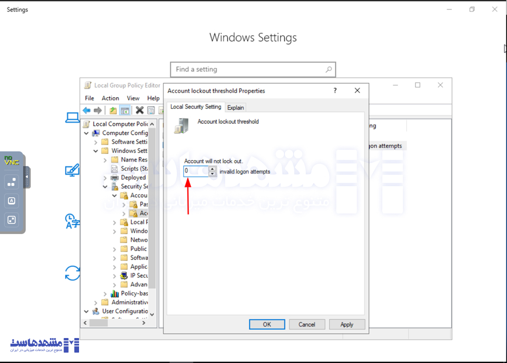Toggle the show/hide console tree icon
The width and height of the screenshot is (507, 363).
125,110
